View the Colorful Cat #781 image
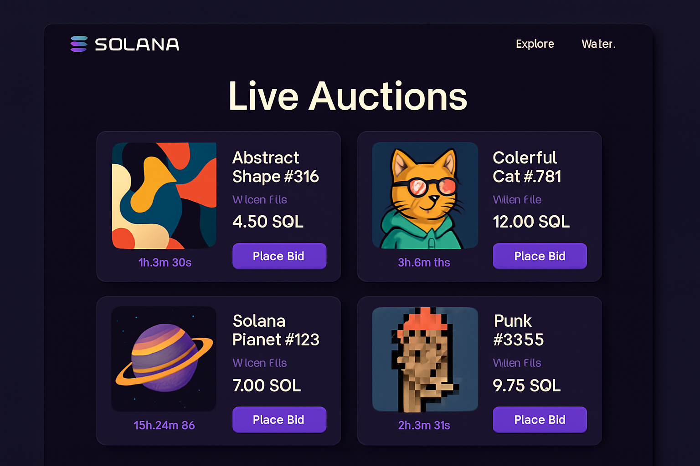700x466 pixels. pyautogui.click(x=424, y=196)
